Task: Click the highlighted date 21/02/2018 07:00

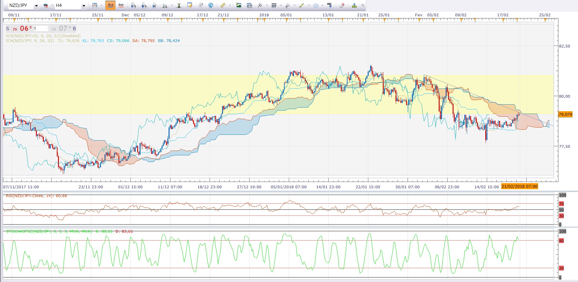Action: [x=519, y=186]
